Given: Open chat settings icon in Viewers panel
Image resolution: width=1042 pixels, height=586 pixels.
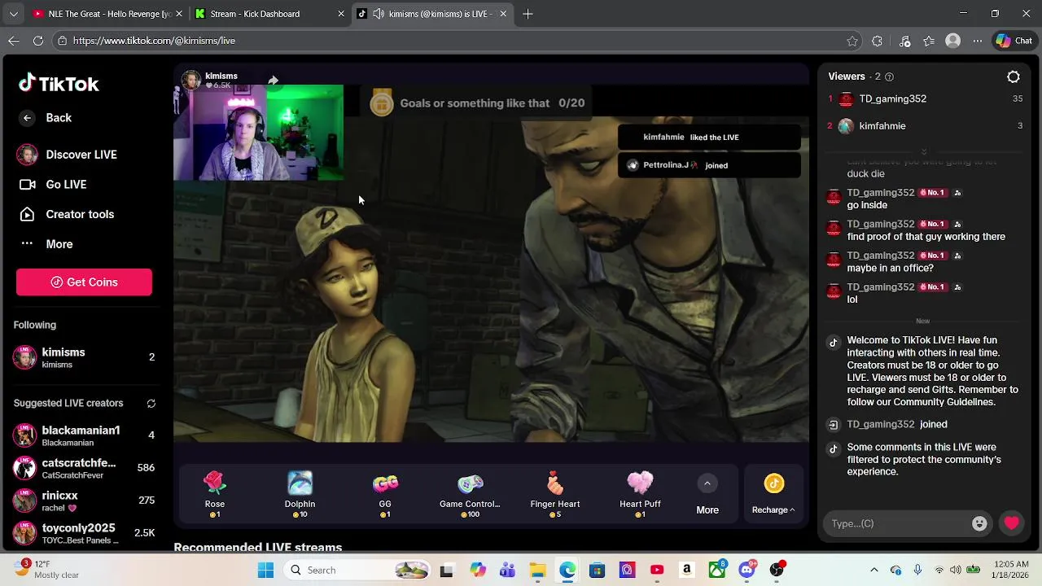Looking at the screenshot, I should [1014, 77].
